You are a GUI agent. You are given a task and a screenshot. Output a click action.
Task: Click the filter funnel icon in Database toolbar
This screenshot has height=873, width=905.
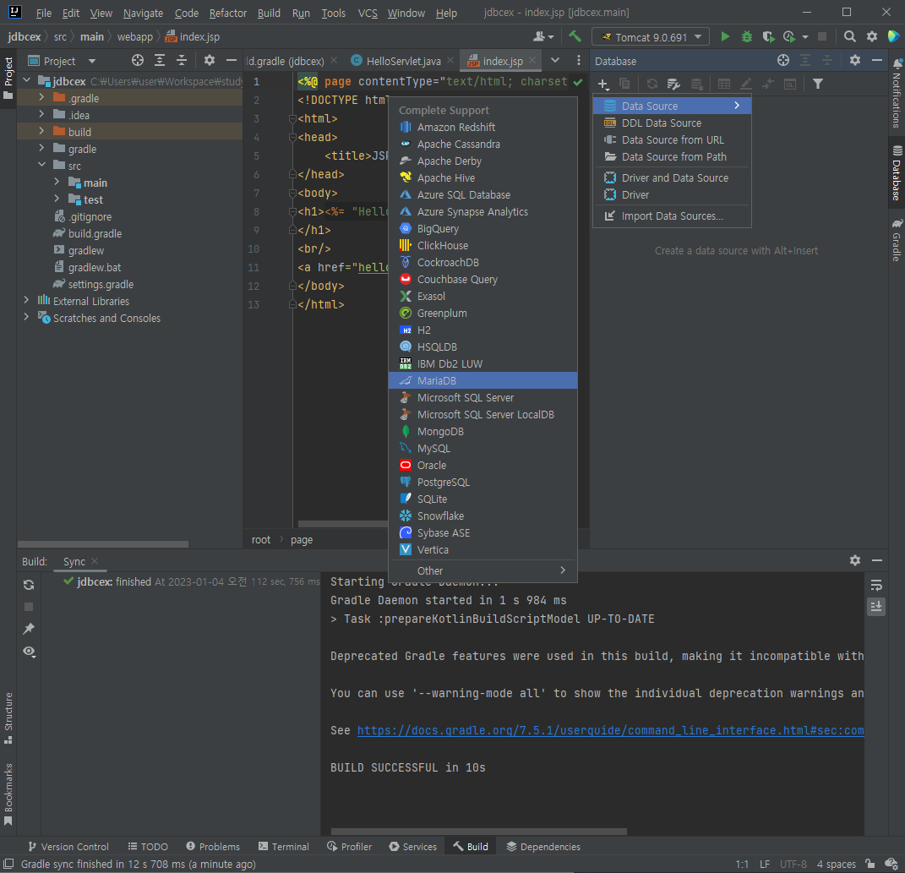point(818,84)
